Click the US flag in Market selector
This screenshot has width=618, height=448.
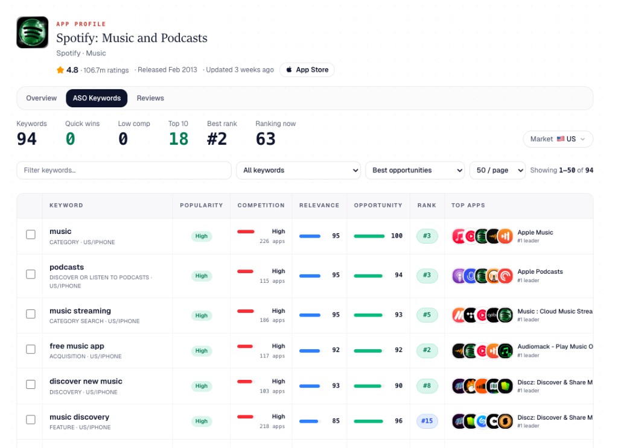[x=561, y=139]
